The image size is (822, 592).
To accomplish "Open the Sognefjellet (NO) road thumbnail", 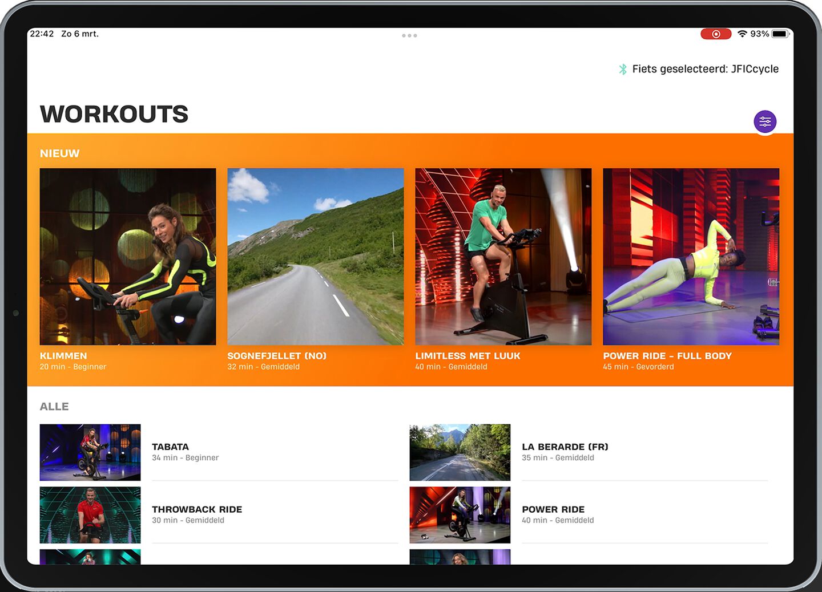I will click(x=315, y=256).
